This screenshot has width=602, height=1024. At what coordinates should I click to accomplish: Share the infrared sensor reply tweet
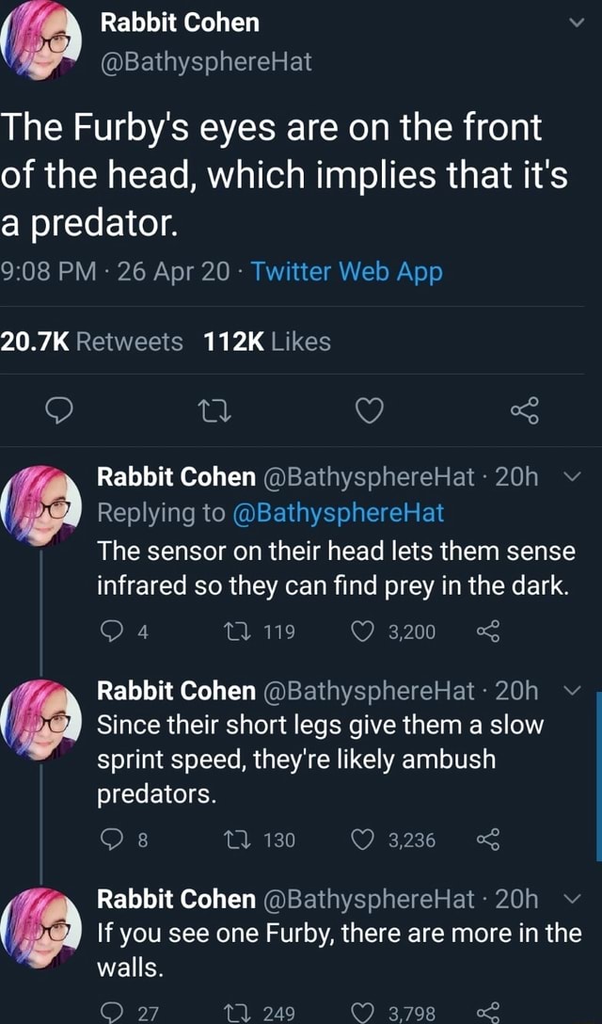486,632
